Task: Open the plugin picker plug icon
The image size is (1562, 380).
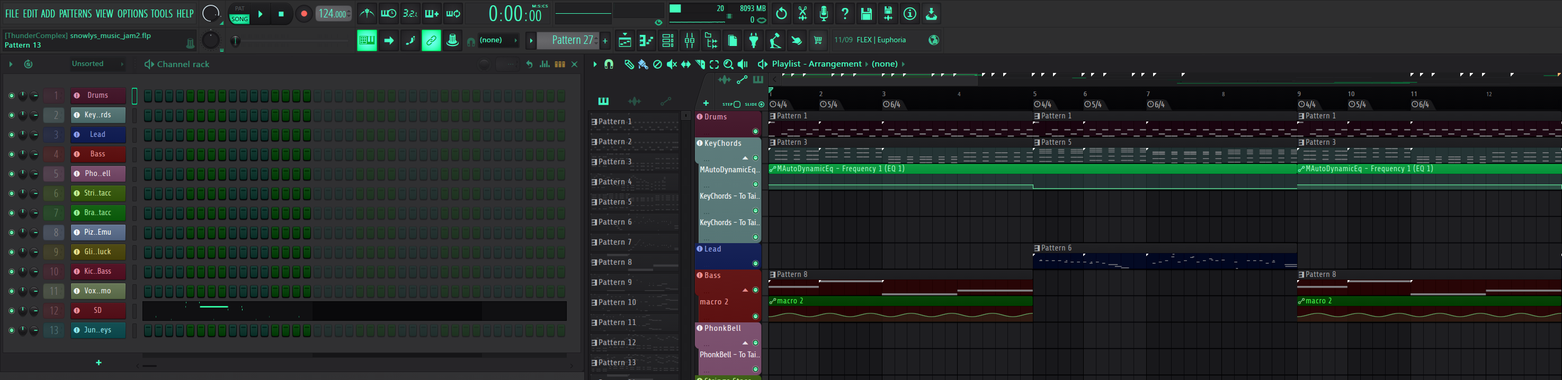Action: click(x=754, y=41)
